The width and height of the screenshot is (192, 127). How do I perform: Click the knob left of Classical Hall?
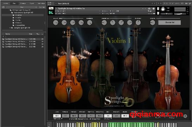tap(153, 22)
